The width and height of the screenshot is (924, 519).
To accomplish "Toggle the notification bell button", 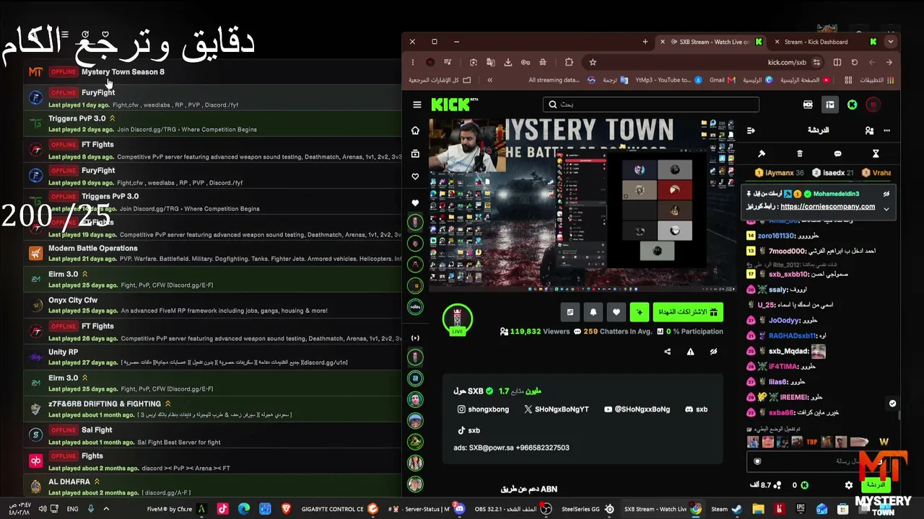I will (593, 312).
